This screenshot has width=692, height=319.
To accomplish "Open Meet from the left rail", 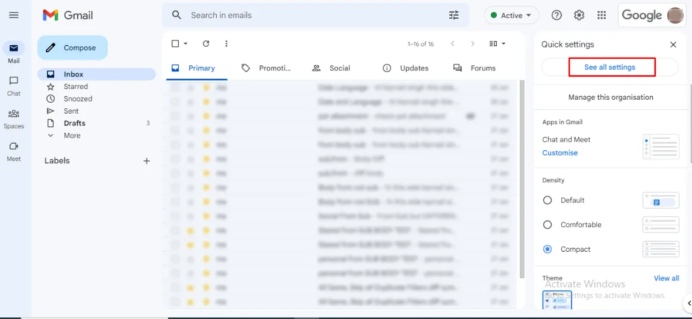I will pyautogui.click(x=14, y=150).
